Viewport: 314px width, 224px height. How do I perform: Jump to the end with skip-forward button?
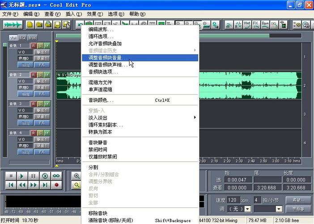(x=45, y=185)
